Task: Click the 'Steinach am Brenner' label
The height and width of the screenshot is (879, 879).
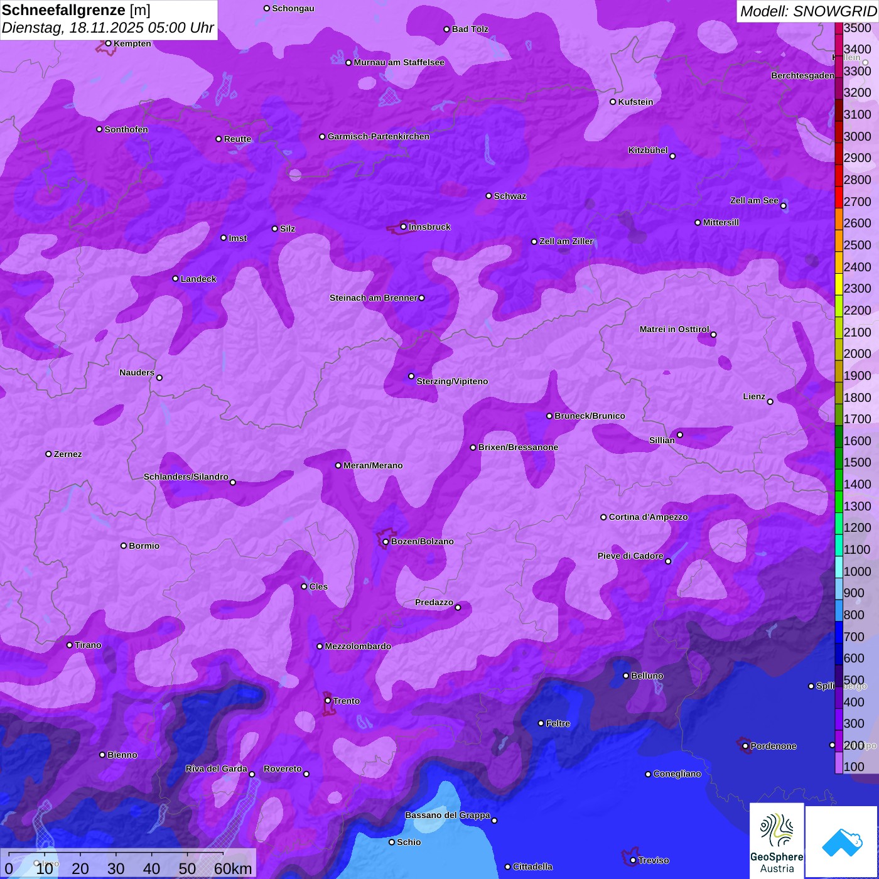Action: [x=373, y=298]
